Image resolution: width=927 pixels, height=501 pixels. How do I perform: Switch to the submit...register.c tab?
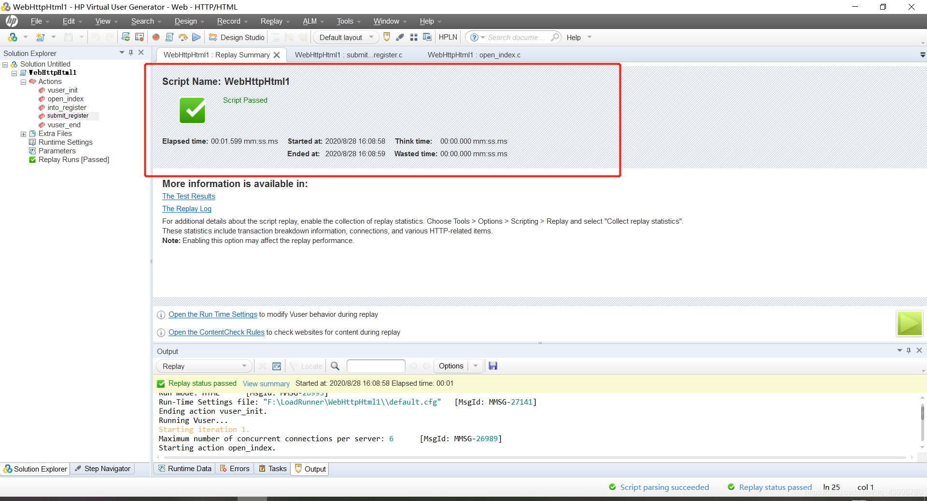[349, 55]
